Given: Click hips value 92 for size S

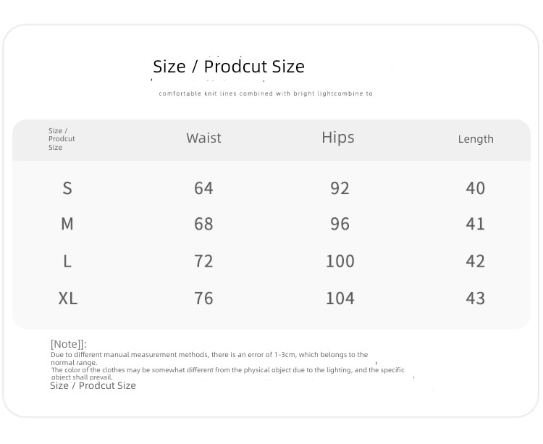Looking at the screenshot, I should click(x=340, y=188).
